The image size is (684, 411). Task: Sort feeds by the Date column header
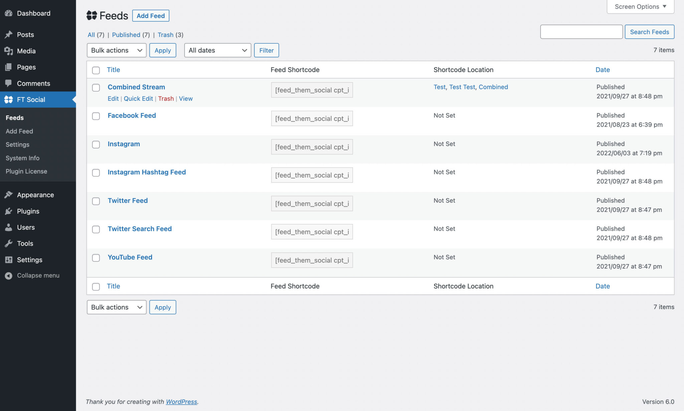click(603, 70)
